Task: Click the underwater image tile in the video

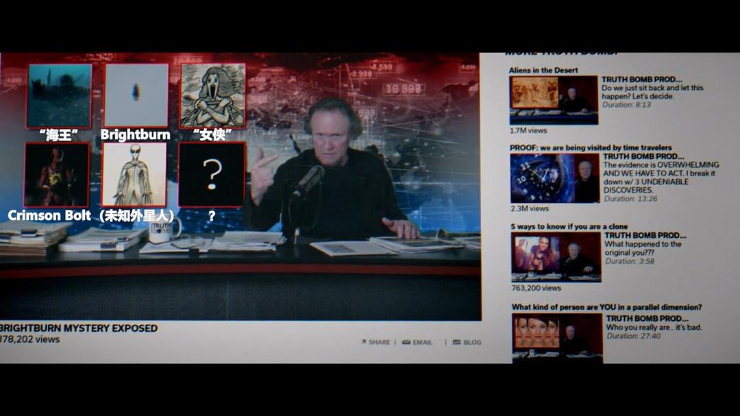Action: coord(59,95)
